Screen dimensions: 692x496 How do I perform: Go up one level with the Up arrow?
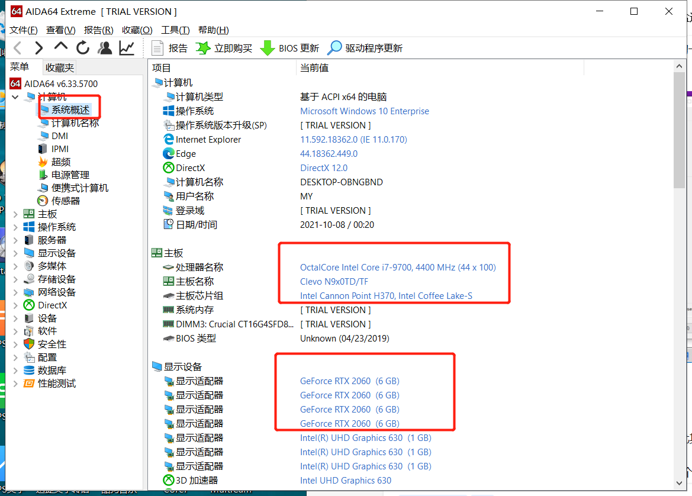click(x=61, y=47)
